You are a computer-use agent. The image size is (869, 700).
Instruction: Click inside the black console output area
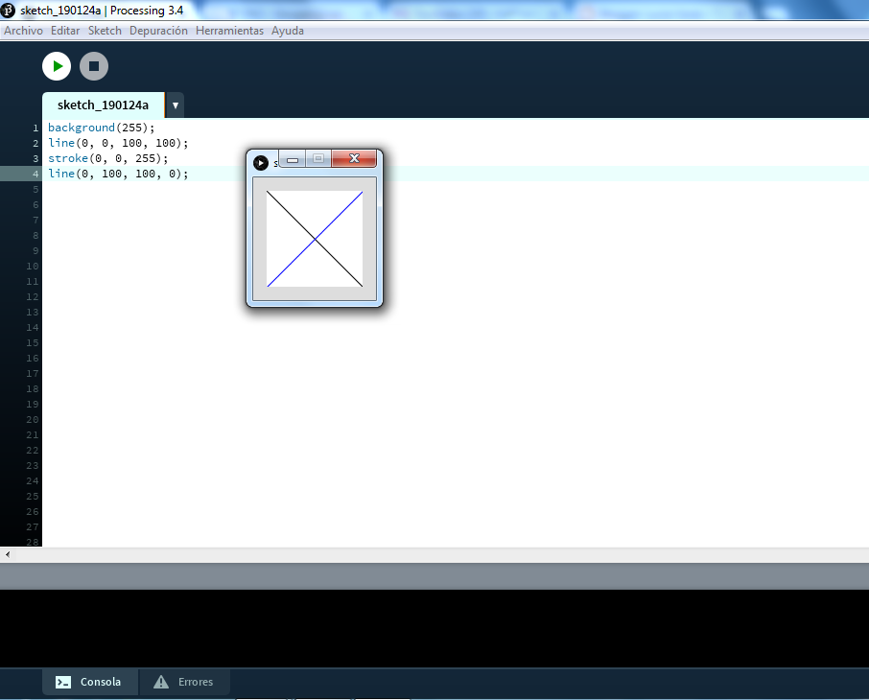click(x=434, y=628)
